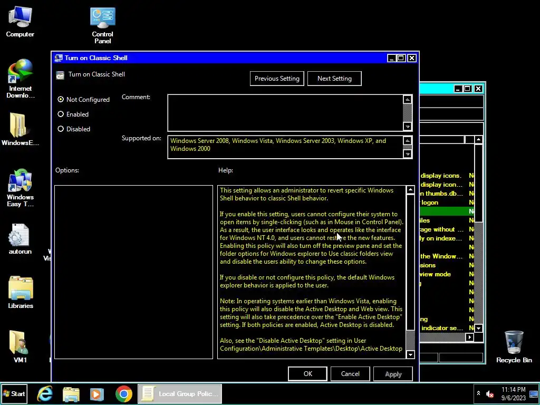The height and width of the screenshot is (405, 540).
Task: Select the Internet Download Manager shortcut
Action: 21,79
